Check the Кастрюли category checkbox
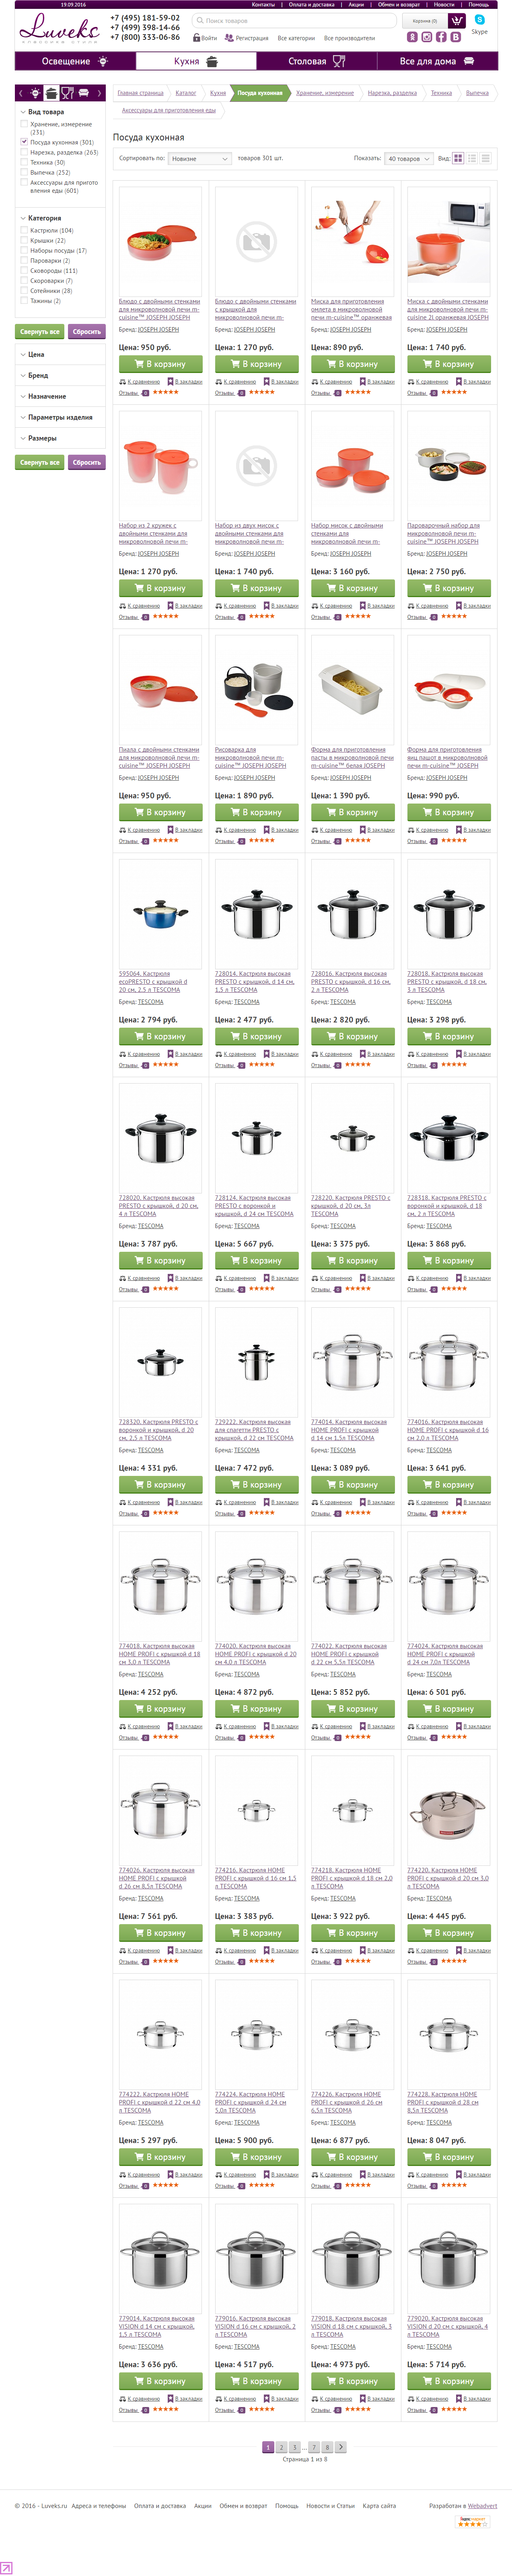The image size is (512, 2576). [24, 230]
